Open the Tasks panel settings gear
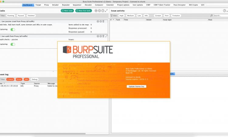The height and width of the screenshot is (137, 228). point(99,11)
